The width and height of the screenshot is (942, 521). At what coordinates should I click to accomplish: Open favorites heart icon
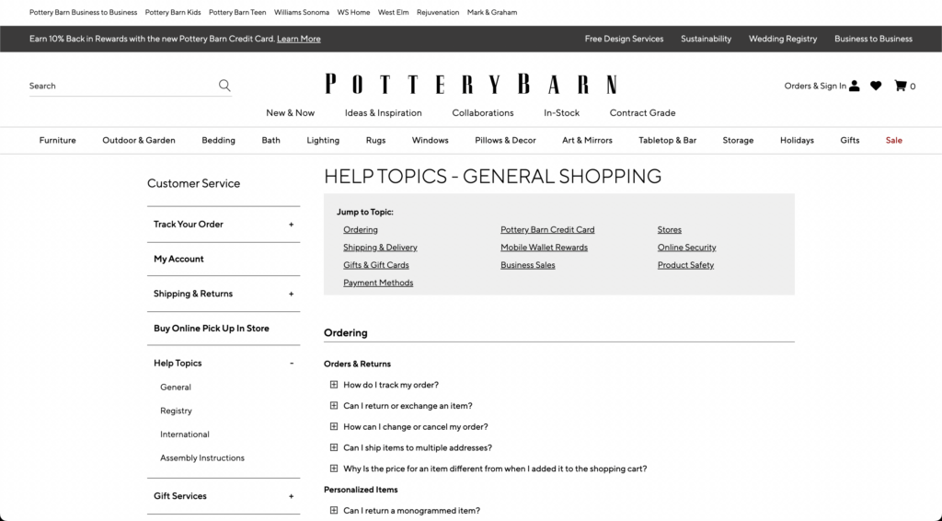(876, 86)
